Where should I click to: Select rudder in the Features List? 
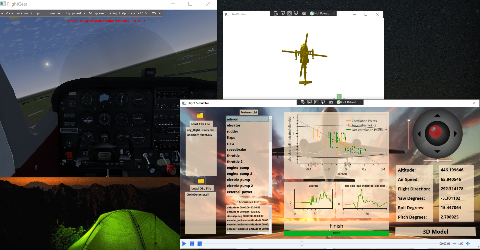[x=247, y=131]
